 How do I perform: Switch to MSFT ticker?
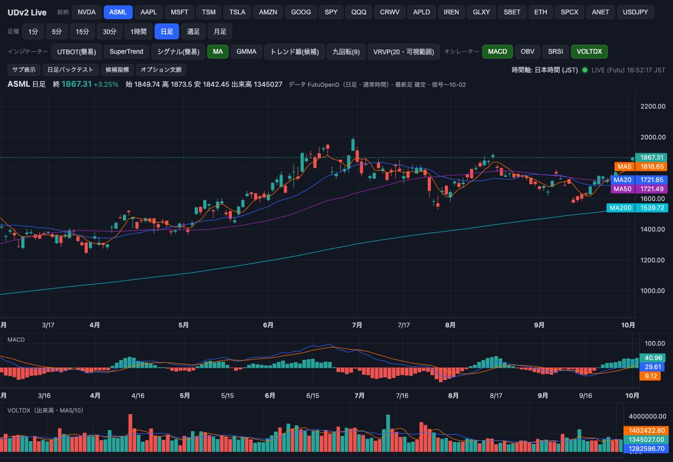(x=179, y=12)
